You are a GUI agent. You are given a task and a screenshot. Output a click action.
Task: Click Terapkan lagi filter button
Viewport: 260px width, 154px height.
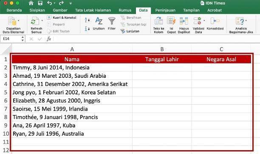[133, 24]
